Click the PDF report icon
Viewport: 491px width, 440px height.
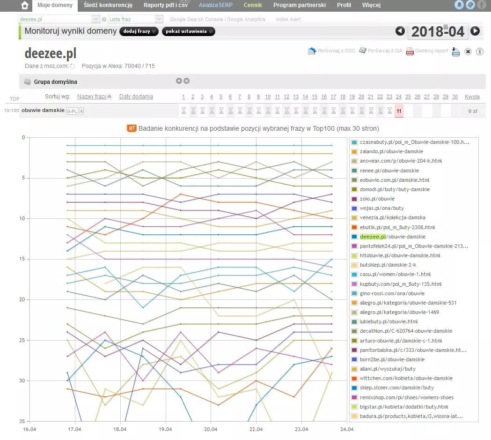click(410, 51)
